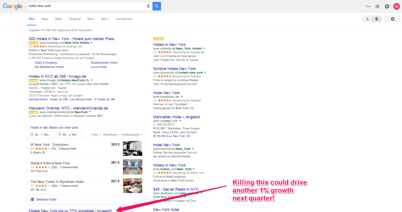
Task: Select the Web tab
Action: (31, 19)
